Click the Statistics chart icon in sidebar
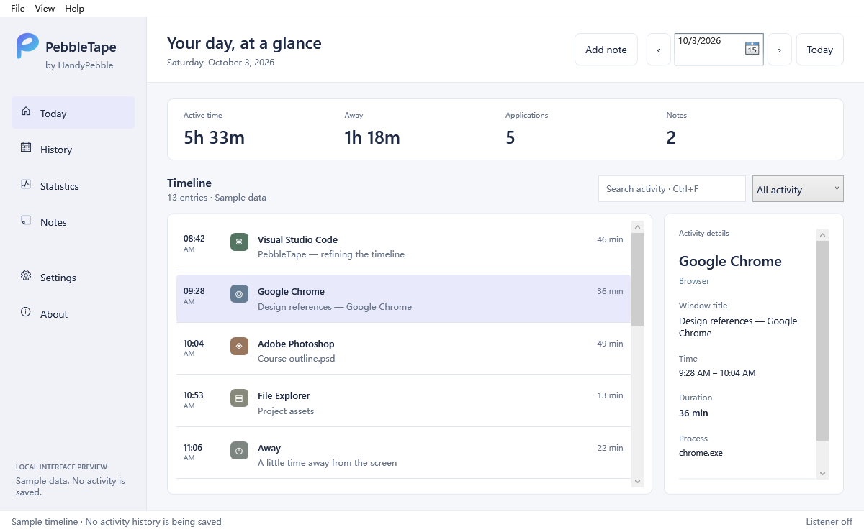The image size is (864, 532). point(26,184)
